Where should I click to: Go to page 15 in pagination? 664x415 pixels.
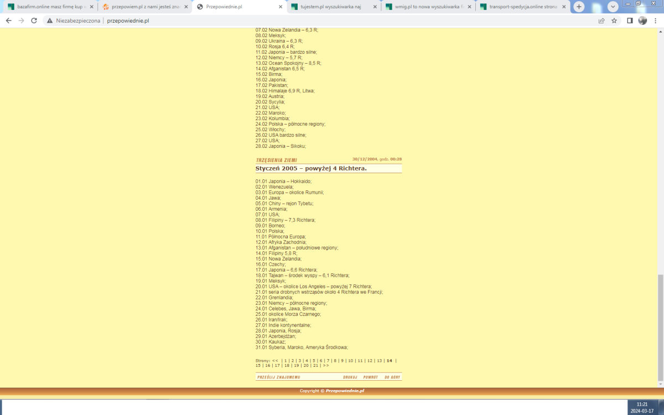[258, 365]
